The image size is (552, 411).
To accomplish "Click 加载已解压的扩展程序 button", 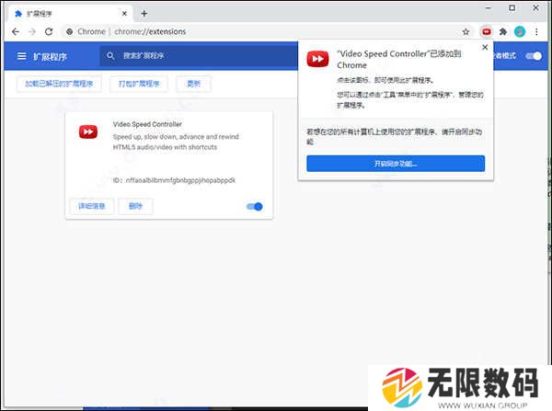I will (59, 84).
